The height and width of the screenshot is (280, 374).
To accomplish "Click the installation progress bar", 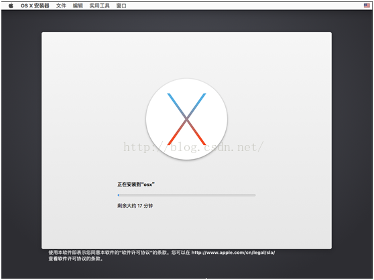I will (x=186, y=195).
